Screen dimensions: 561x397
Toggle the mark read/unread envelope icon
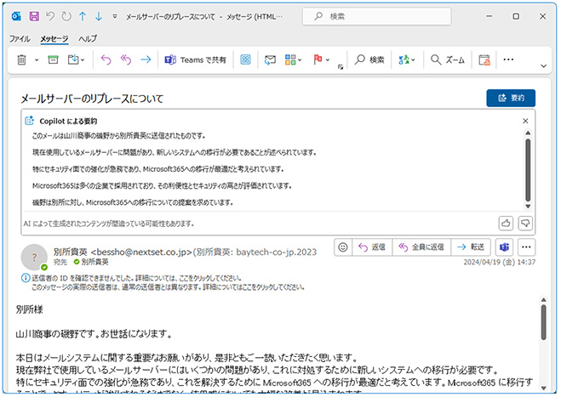[x=270, y=60]
